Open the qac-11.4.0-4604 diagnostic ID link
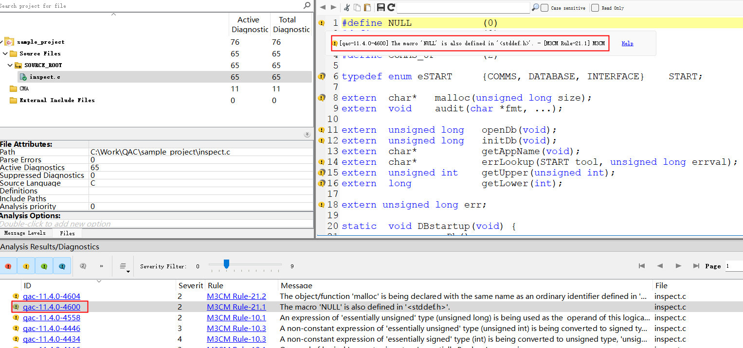 [x=52, y=296]
